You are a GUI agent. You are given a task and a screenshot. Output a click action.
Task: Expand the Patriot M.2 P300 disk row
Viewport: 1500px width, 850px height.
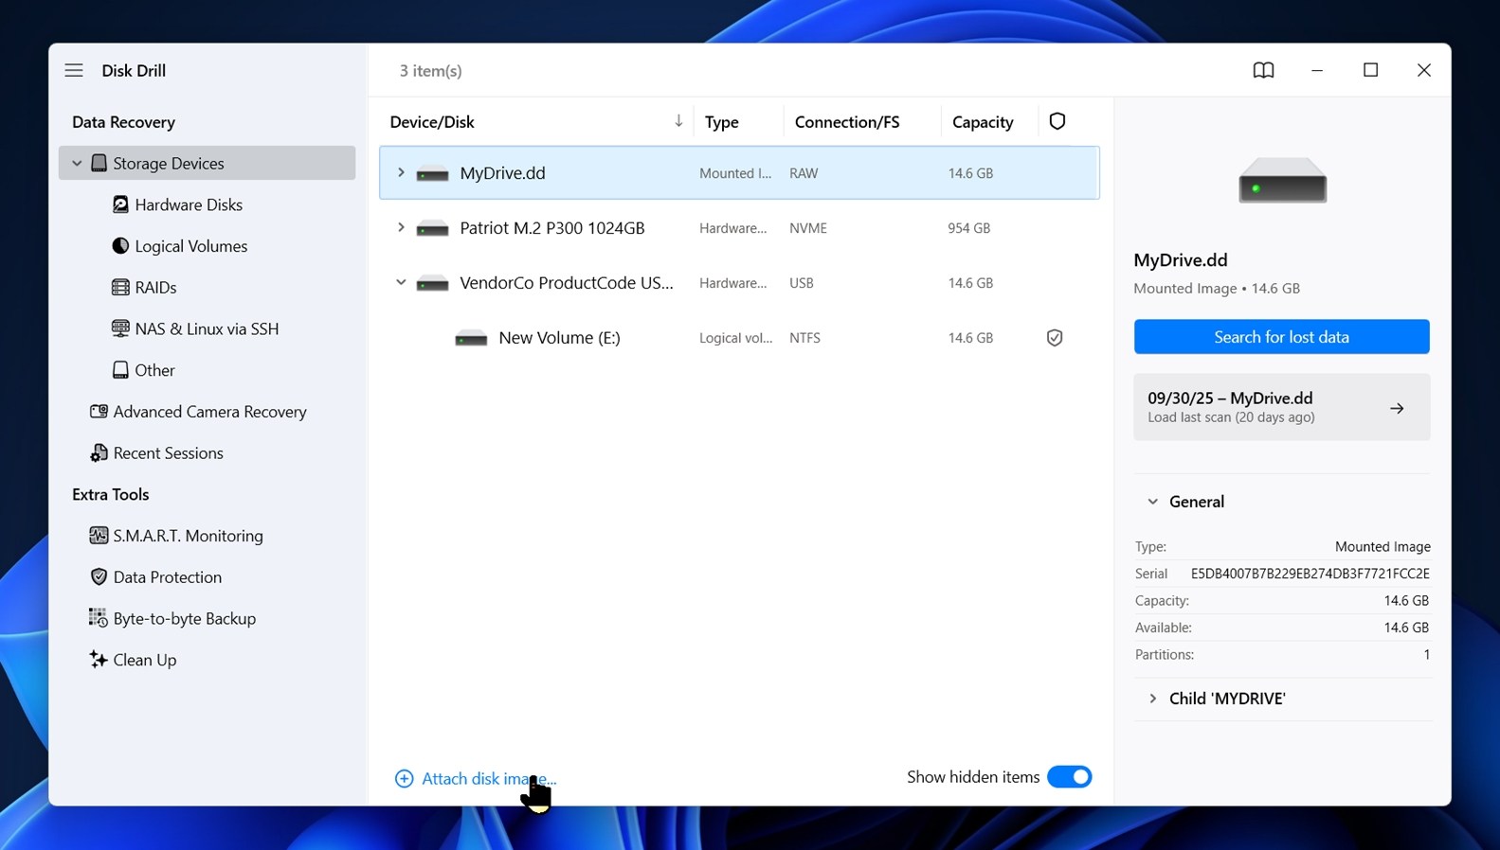click(x=401, y=228)
